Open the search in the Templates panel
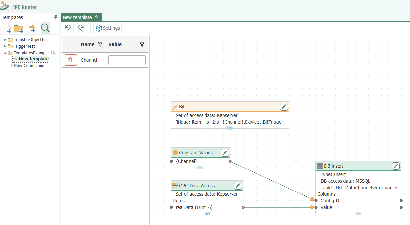Viewport: 410px width, 225px height. [45, 28]
